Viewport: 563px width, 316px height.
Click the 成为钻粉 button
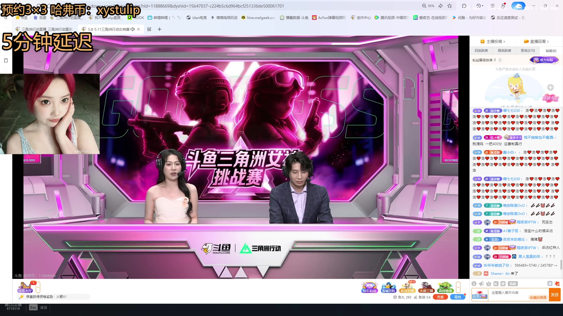coord(544,60)
